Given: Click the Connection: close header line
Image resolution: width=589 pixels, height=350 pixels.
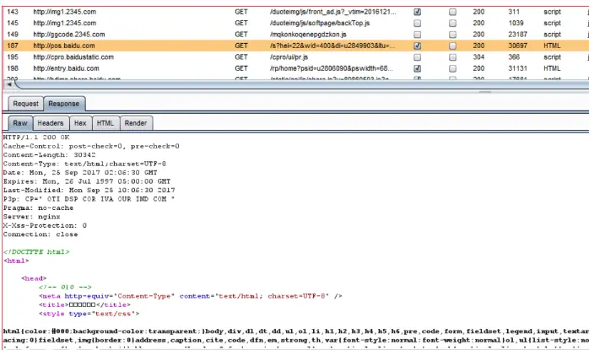Looking at the screenshot, I should (41, 234).
